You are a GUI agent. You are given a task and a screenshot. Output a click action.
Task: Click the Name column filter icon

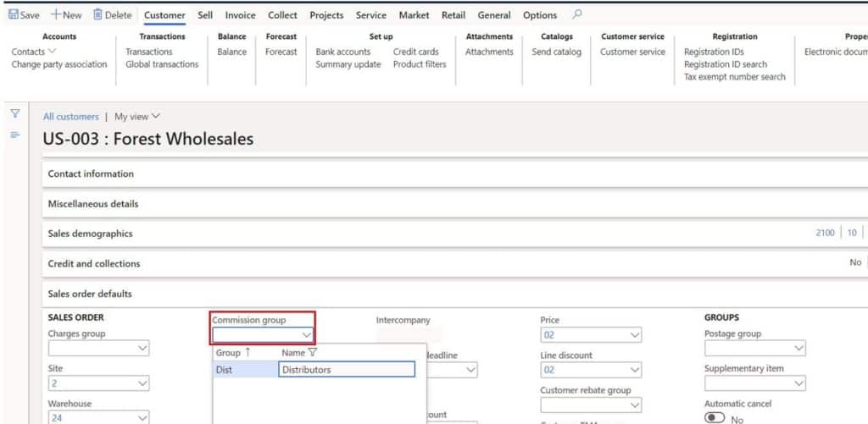[312, 352]
